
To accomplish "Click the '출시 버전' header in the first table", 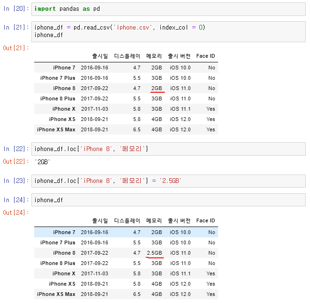I will (x=179, y=56).
